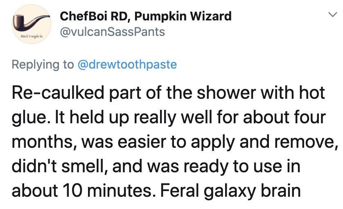Click the tweet line starting with 'months, was easier'
The image size is (343, 209).
point(175,142)
